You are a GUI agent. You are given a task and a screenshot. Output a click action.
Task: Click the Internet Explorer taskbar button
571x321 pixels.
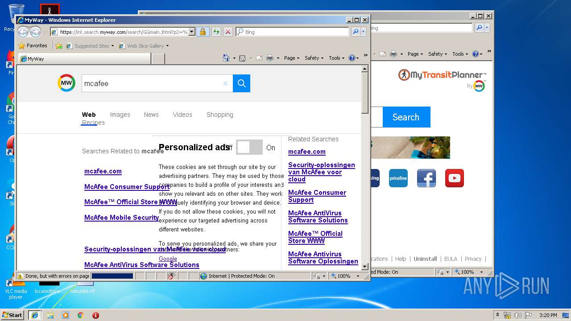(x=35, y=315)
